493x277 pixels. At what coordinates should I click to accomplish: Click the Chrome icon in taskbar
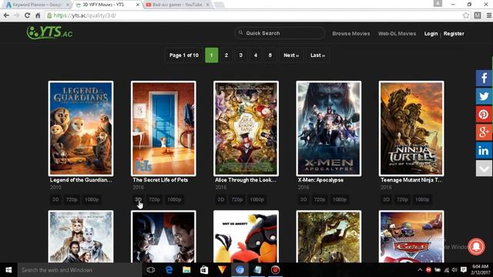click(240, 270)
